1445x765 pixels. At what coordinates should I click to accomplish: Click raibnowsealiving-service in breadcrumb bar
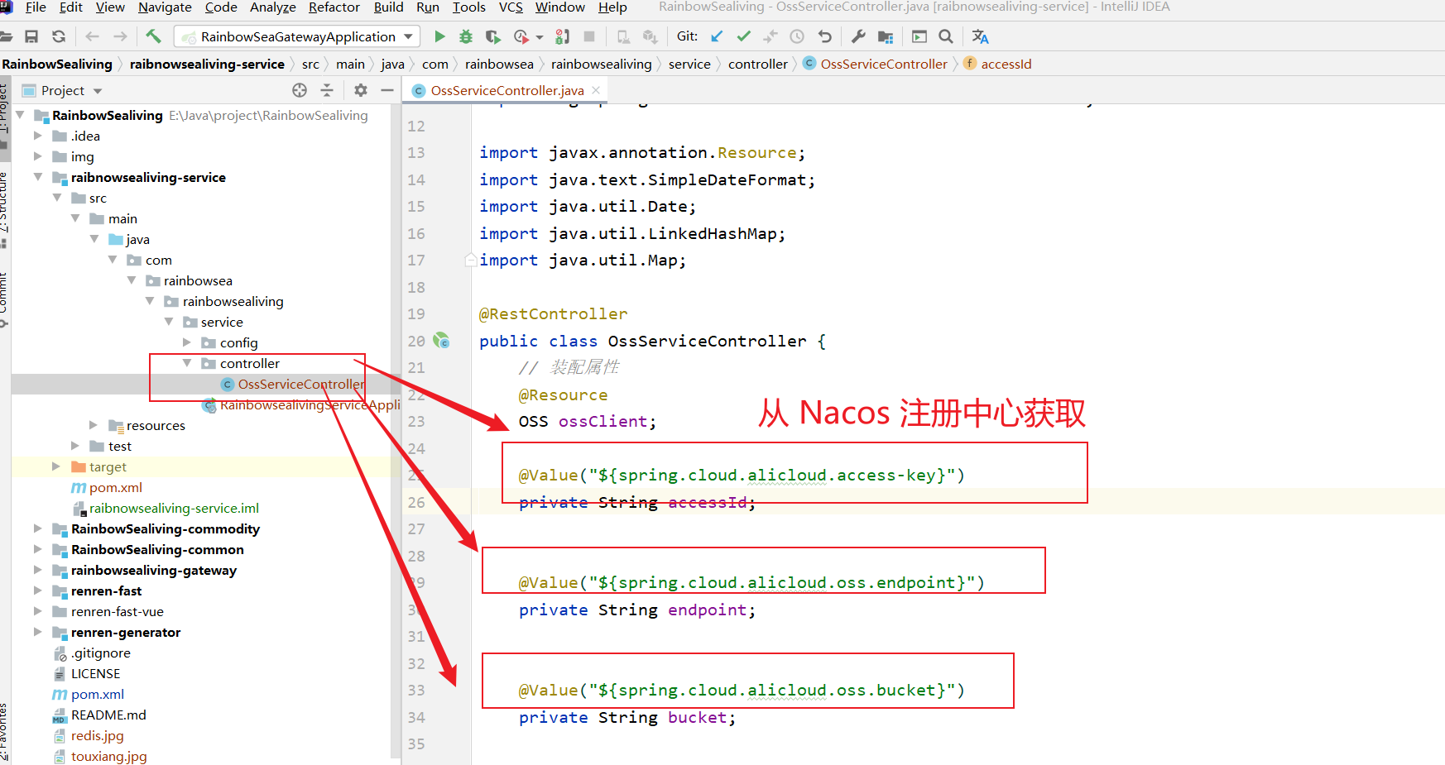[207, 64]
